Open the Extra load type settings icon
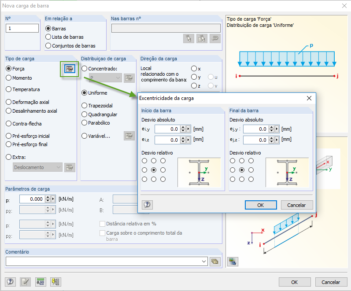Image resolution: width=351 pixels, height=291 pixels. point(70,167)
